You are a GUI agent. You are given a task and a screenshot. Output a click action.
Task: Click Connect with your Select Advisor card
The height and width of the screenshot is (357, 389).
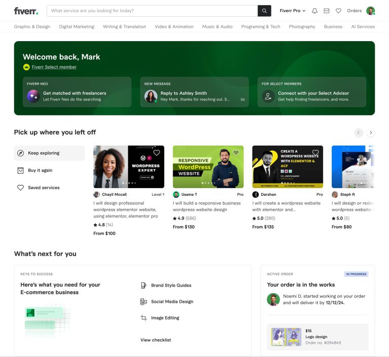pos(312,92)
